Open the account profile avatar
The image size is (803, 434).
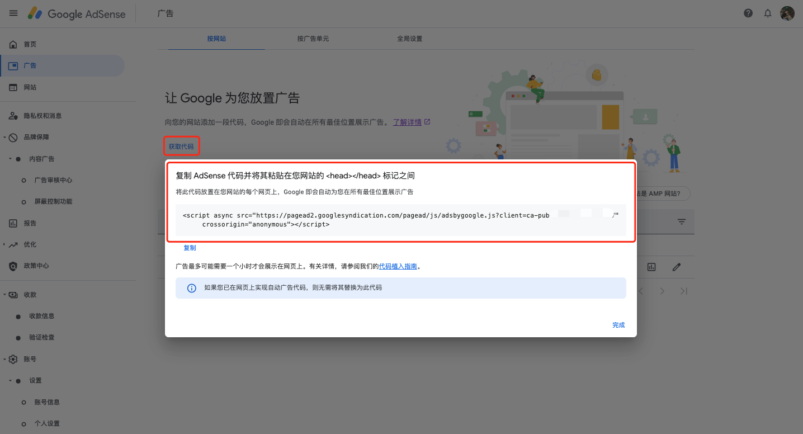point(787,13)
